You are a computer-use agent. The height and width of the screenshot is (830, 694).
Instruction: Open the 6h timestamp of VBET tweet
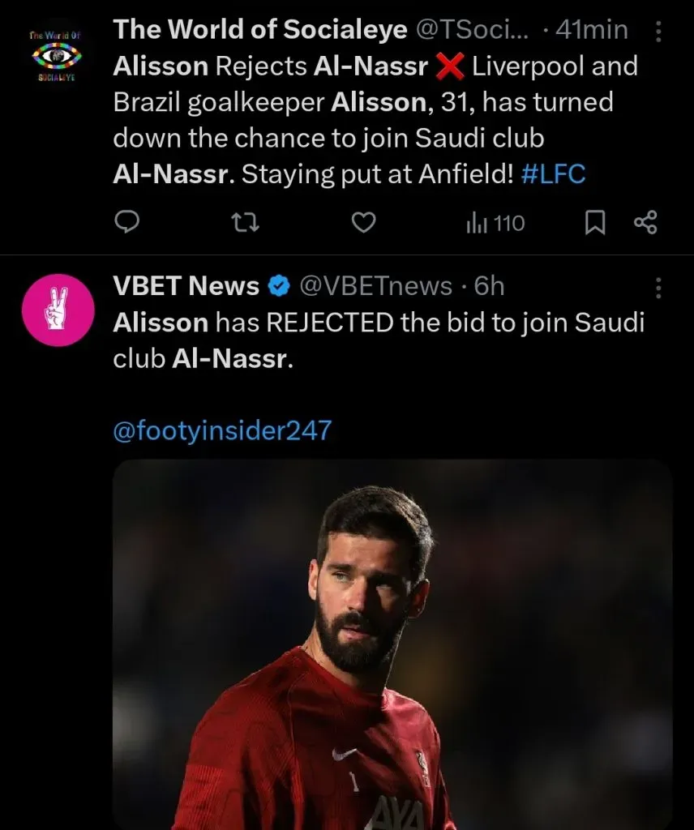coord(489,286)
